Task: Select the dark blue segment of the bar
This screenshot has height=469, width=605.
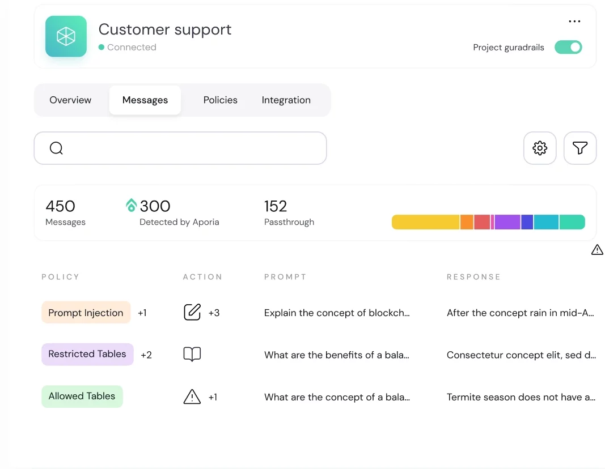Action: coord(527,222)
